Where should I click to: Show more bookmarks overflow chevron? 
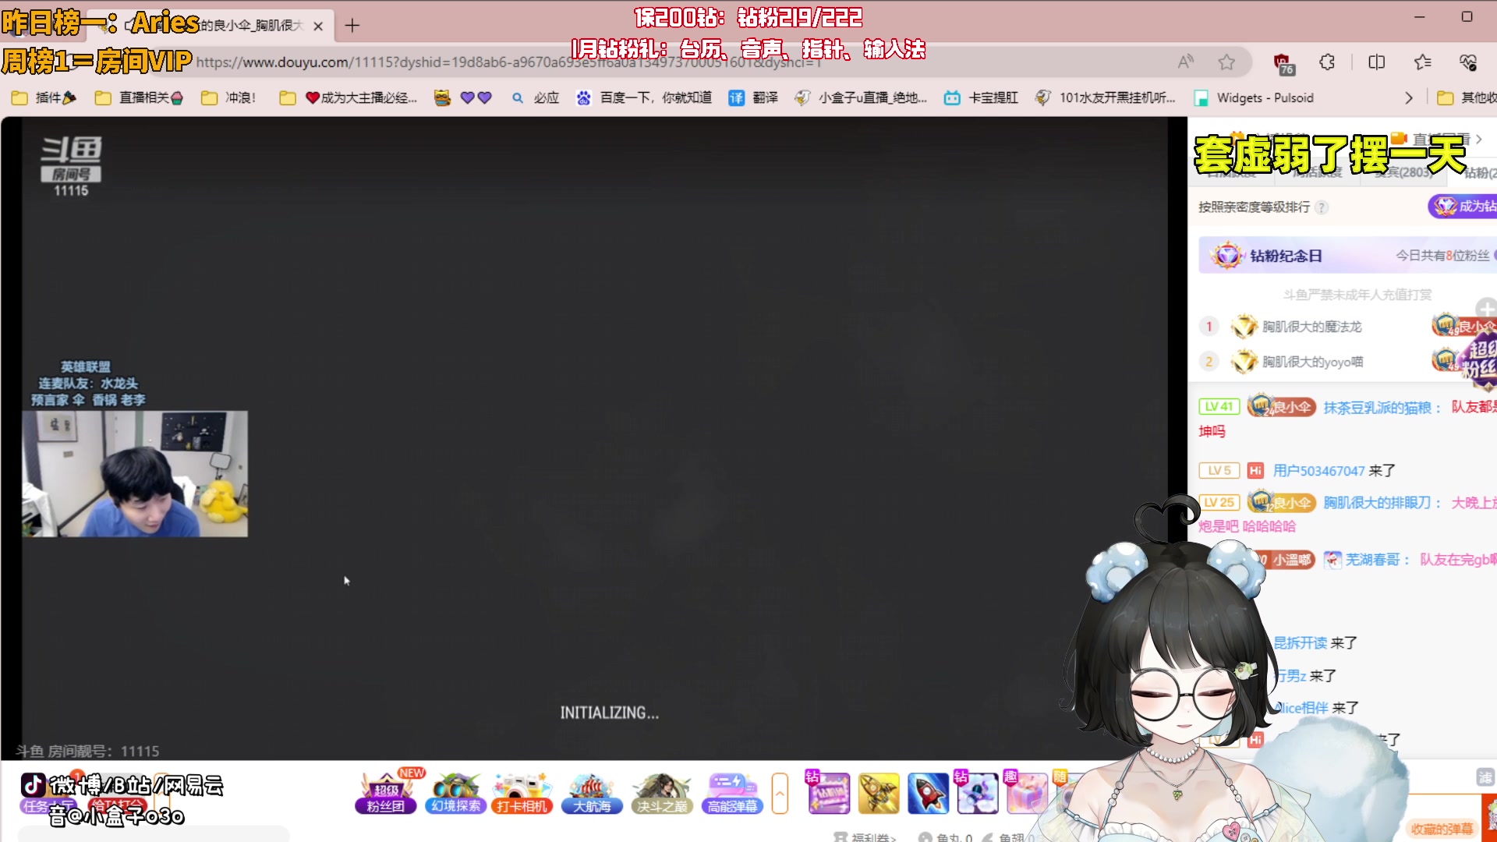pos(1408,97)
